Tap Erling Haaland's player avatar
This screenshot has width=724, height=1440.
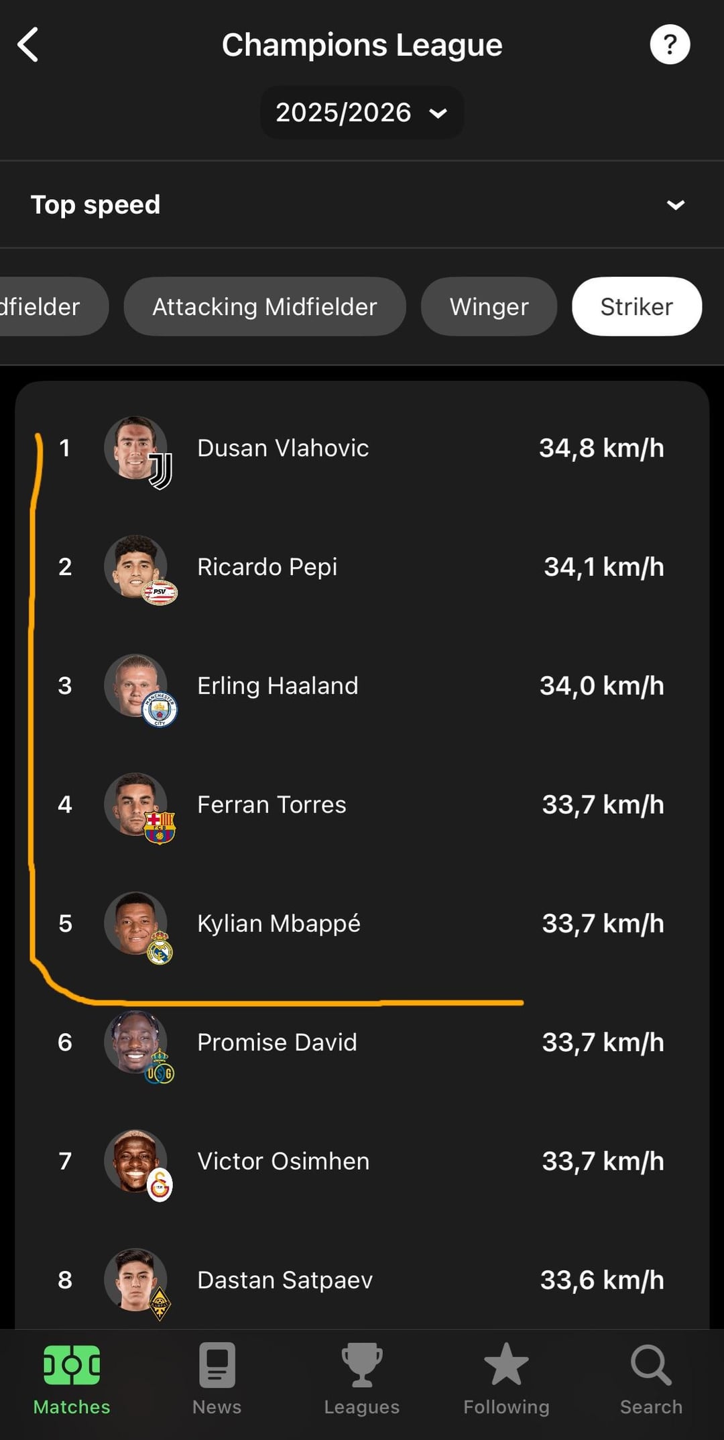pos(136,686)
